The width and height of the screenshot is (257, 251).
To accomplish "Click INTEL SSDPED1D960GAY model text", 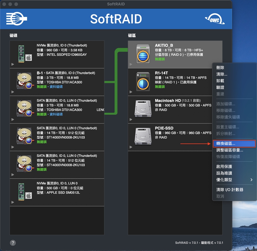I will click(67, 55).
